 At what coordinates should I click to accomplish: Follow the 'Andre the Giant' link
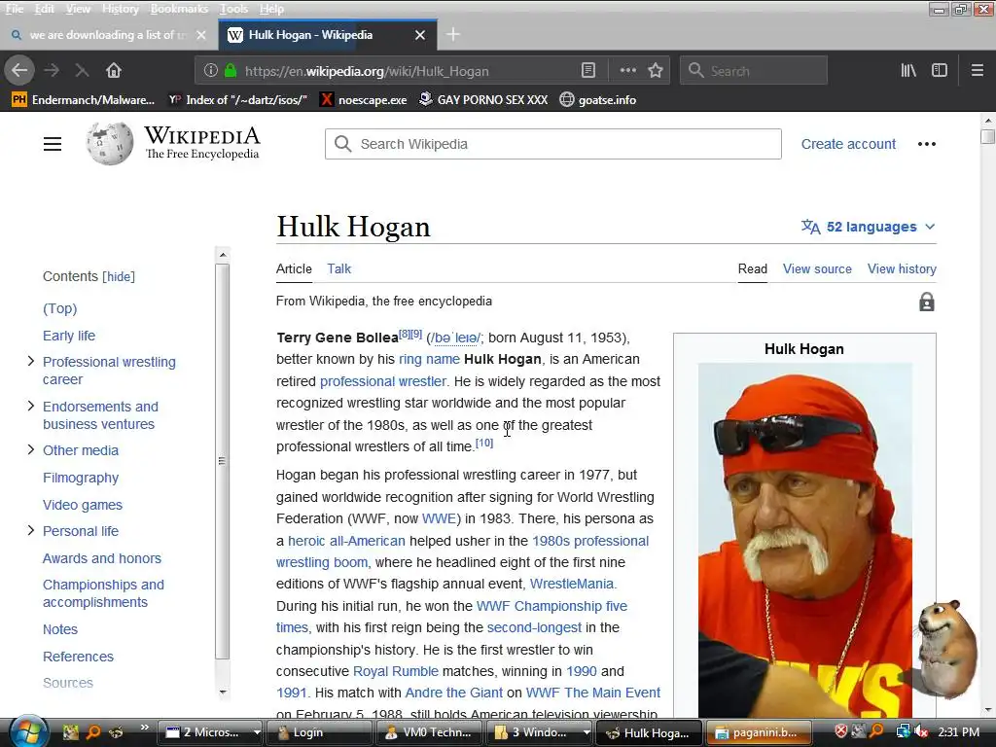click(x=453, y=693)
